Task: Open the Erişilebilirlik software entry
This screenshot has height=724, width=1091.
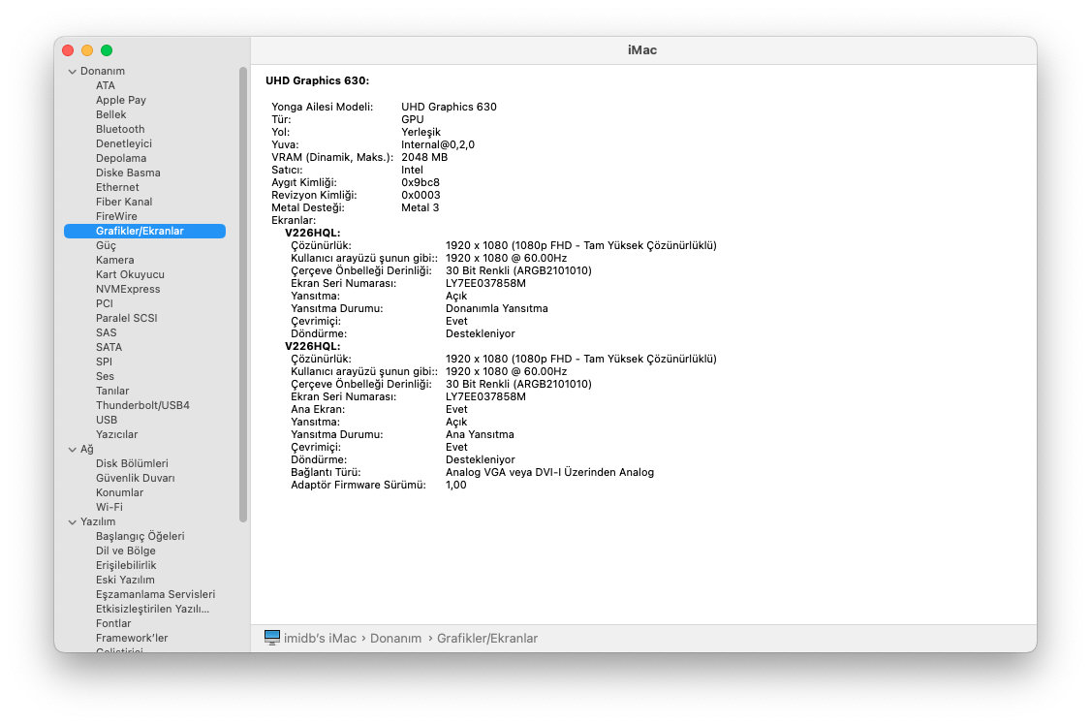Action: [126, 565]
